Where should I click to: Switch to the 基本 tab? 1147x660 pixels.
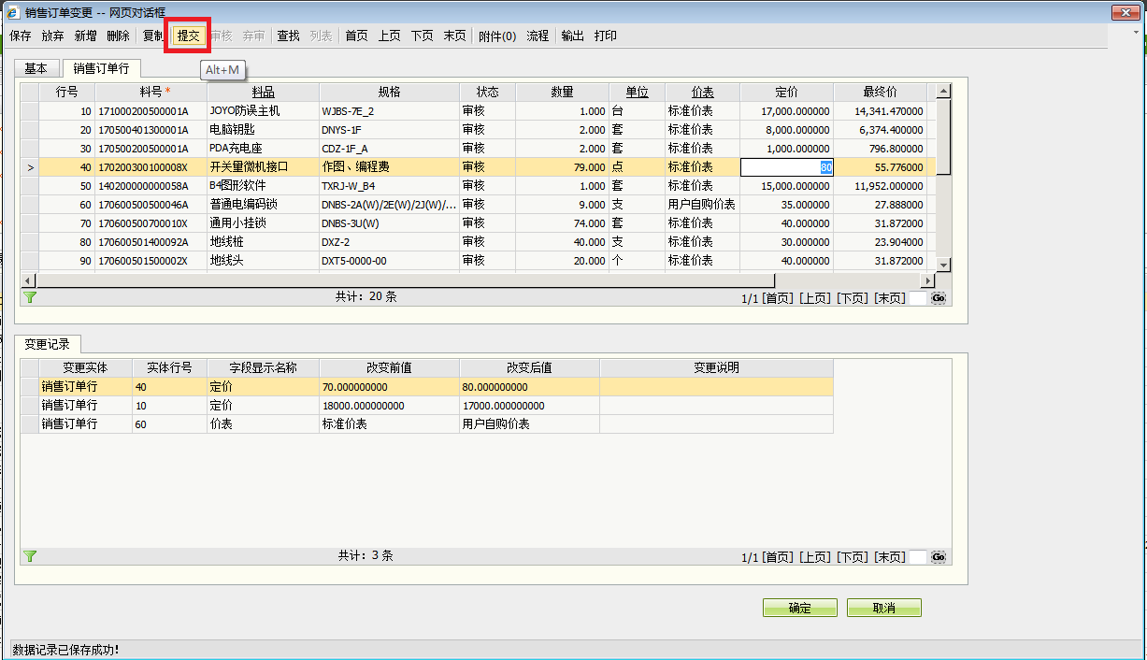(x=36, y=68)
